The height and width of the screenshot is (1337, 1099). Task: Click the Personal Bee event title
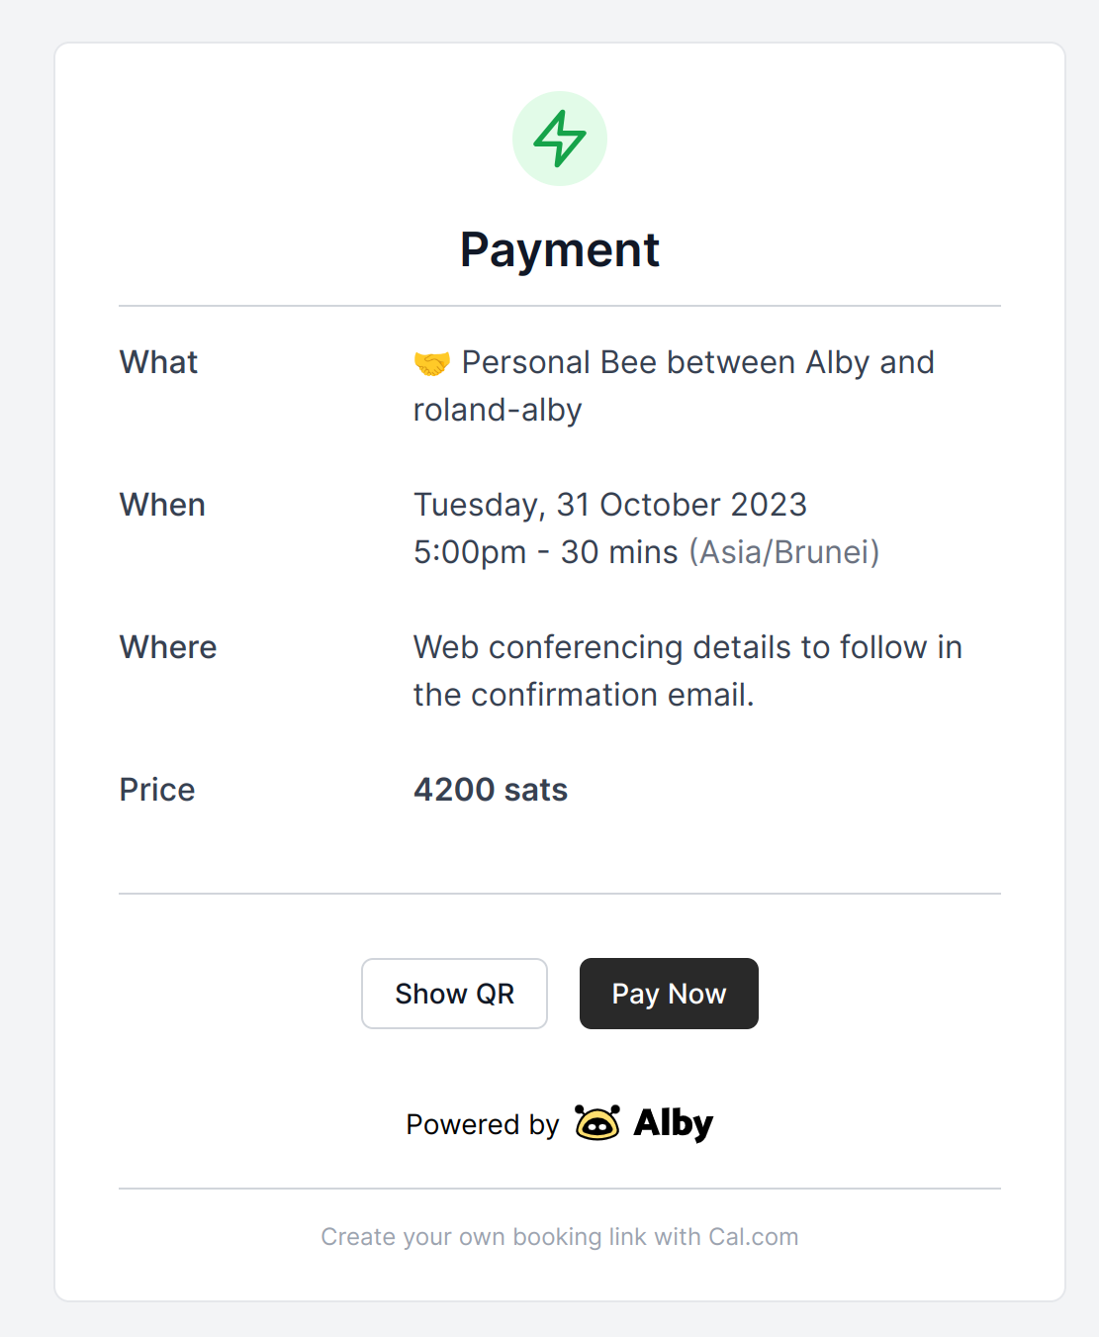click(x=697, y=362)
